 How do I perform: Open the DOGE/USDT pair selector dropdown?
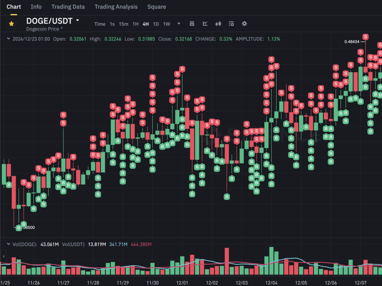[x=78, y=21]
